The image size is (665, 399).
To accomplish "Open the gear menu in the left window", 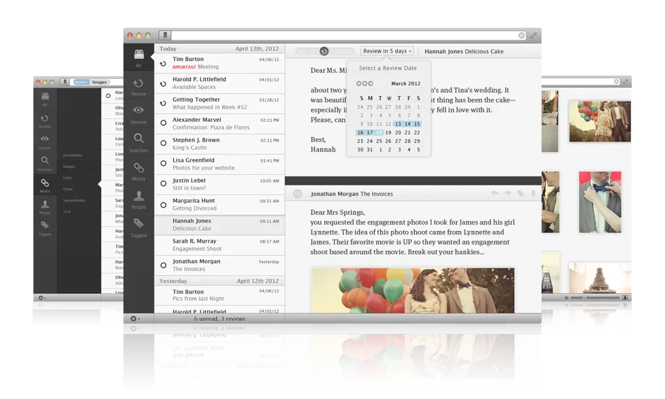I will pyautogui.click(x=42, y=298).
